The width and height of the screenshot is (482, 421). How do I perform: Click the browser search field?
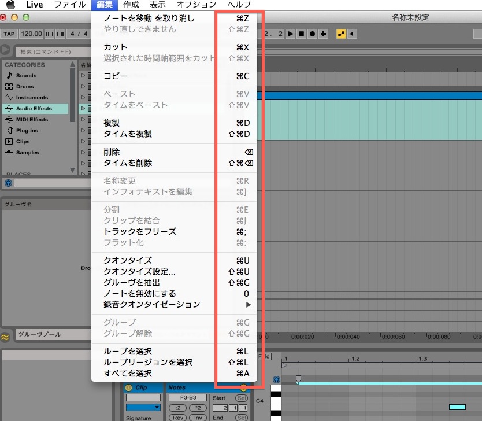pos(54,51)
